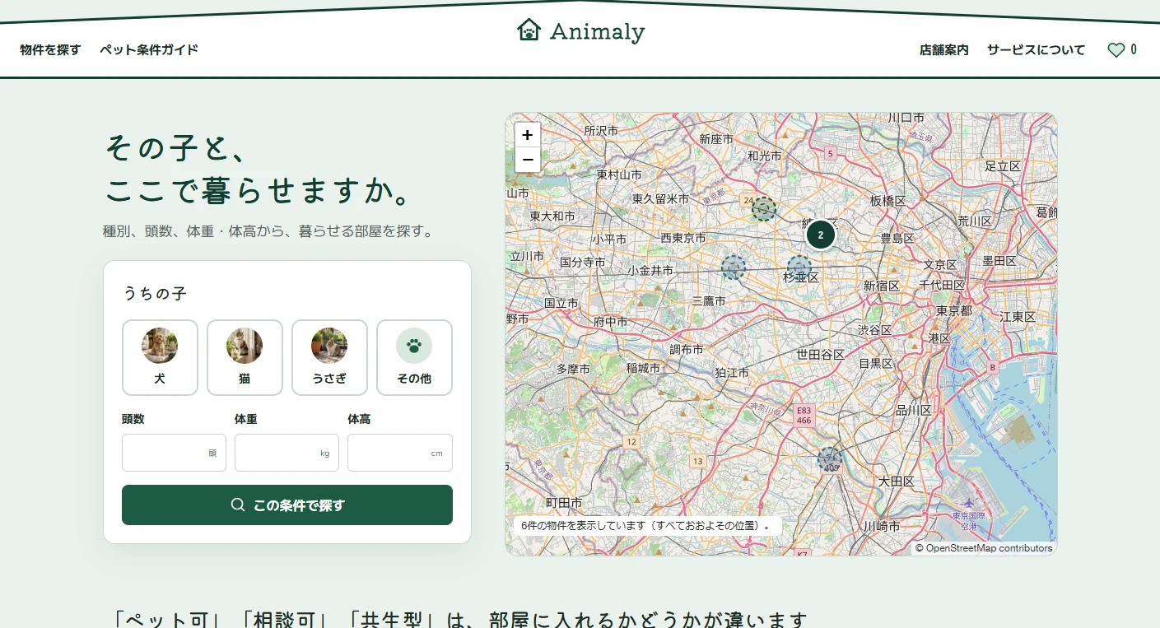Select the blue marker above 大田区
This screenshot has height=628, width=1160.
(830, 459)
